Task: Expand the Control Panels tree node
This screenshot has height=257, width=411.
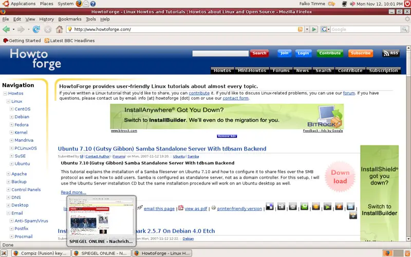Action: point(8,190)
